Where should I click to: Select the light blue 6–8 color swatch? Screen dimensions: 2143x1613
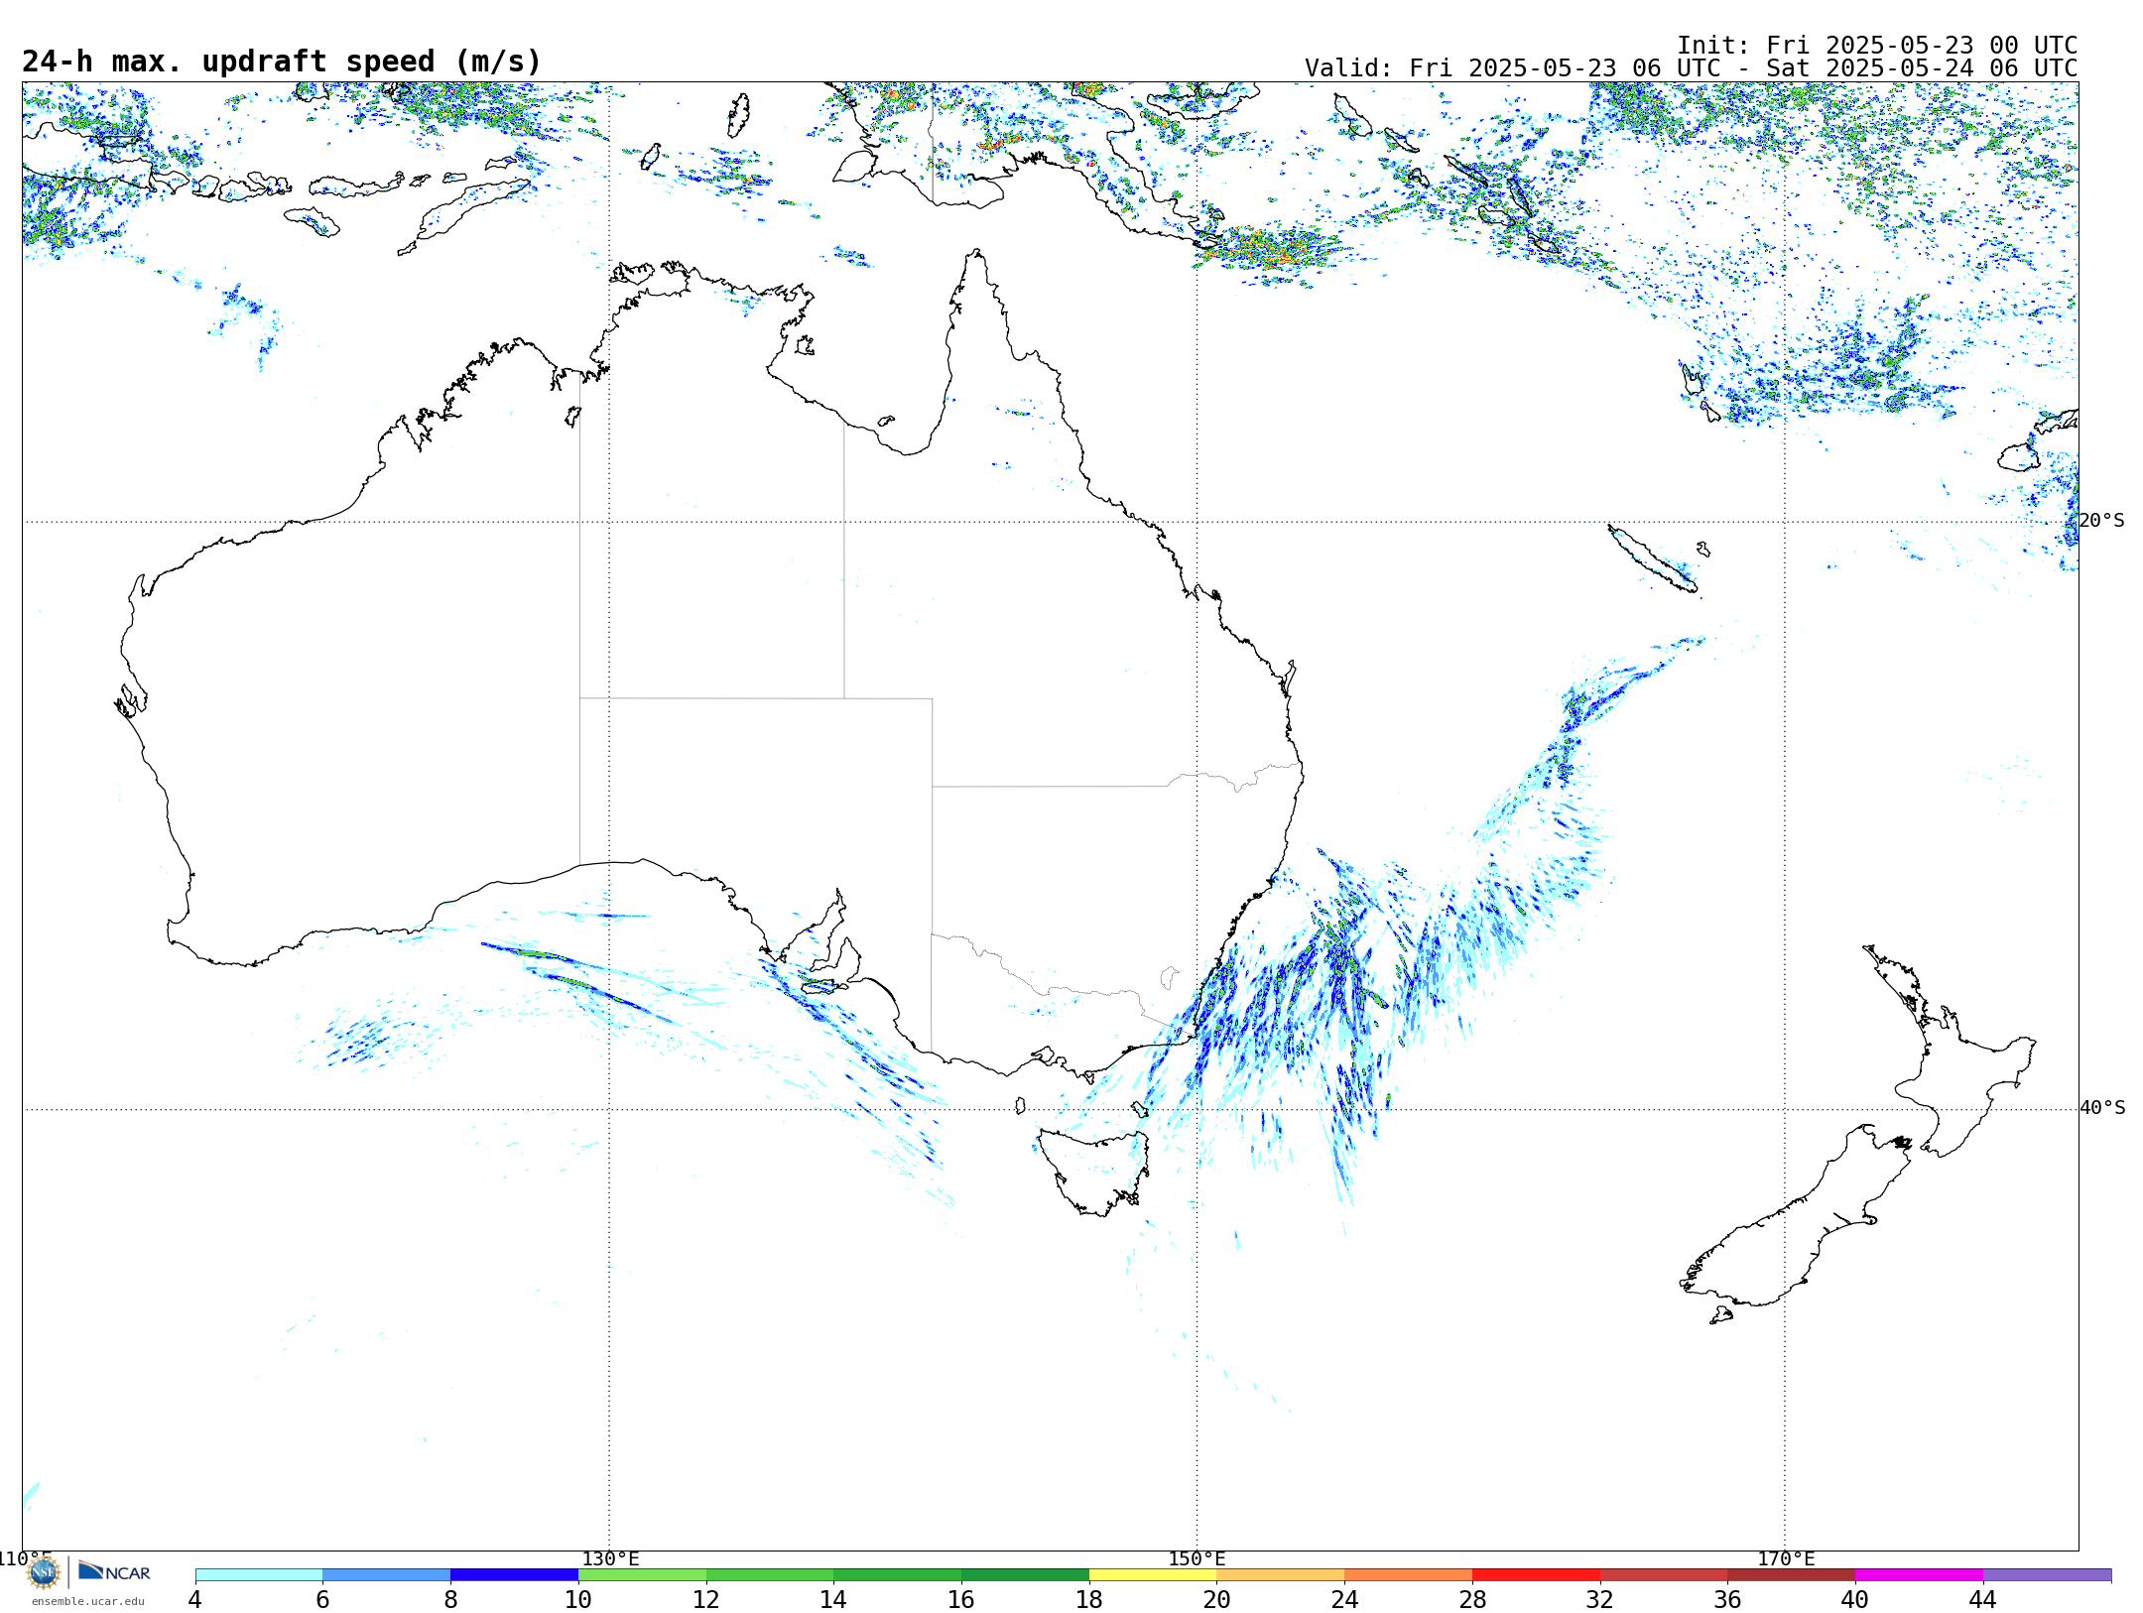[387, 1575]
